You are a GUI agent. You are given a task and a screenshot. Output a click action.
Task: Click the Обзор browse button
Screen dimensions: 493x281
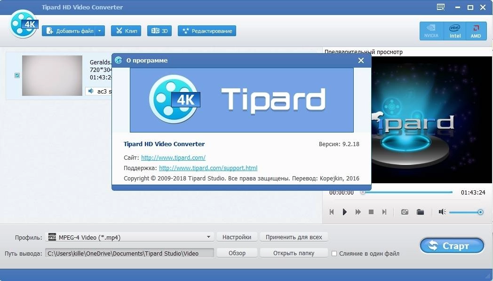point(237,253)
